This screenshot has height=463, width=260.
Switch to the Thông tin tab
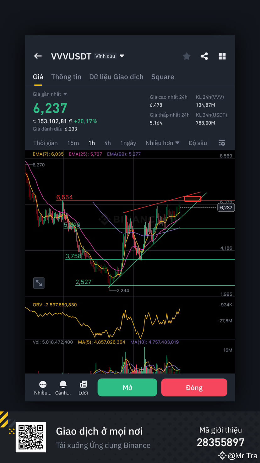66,77
